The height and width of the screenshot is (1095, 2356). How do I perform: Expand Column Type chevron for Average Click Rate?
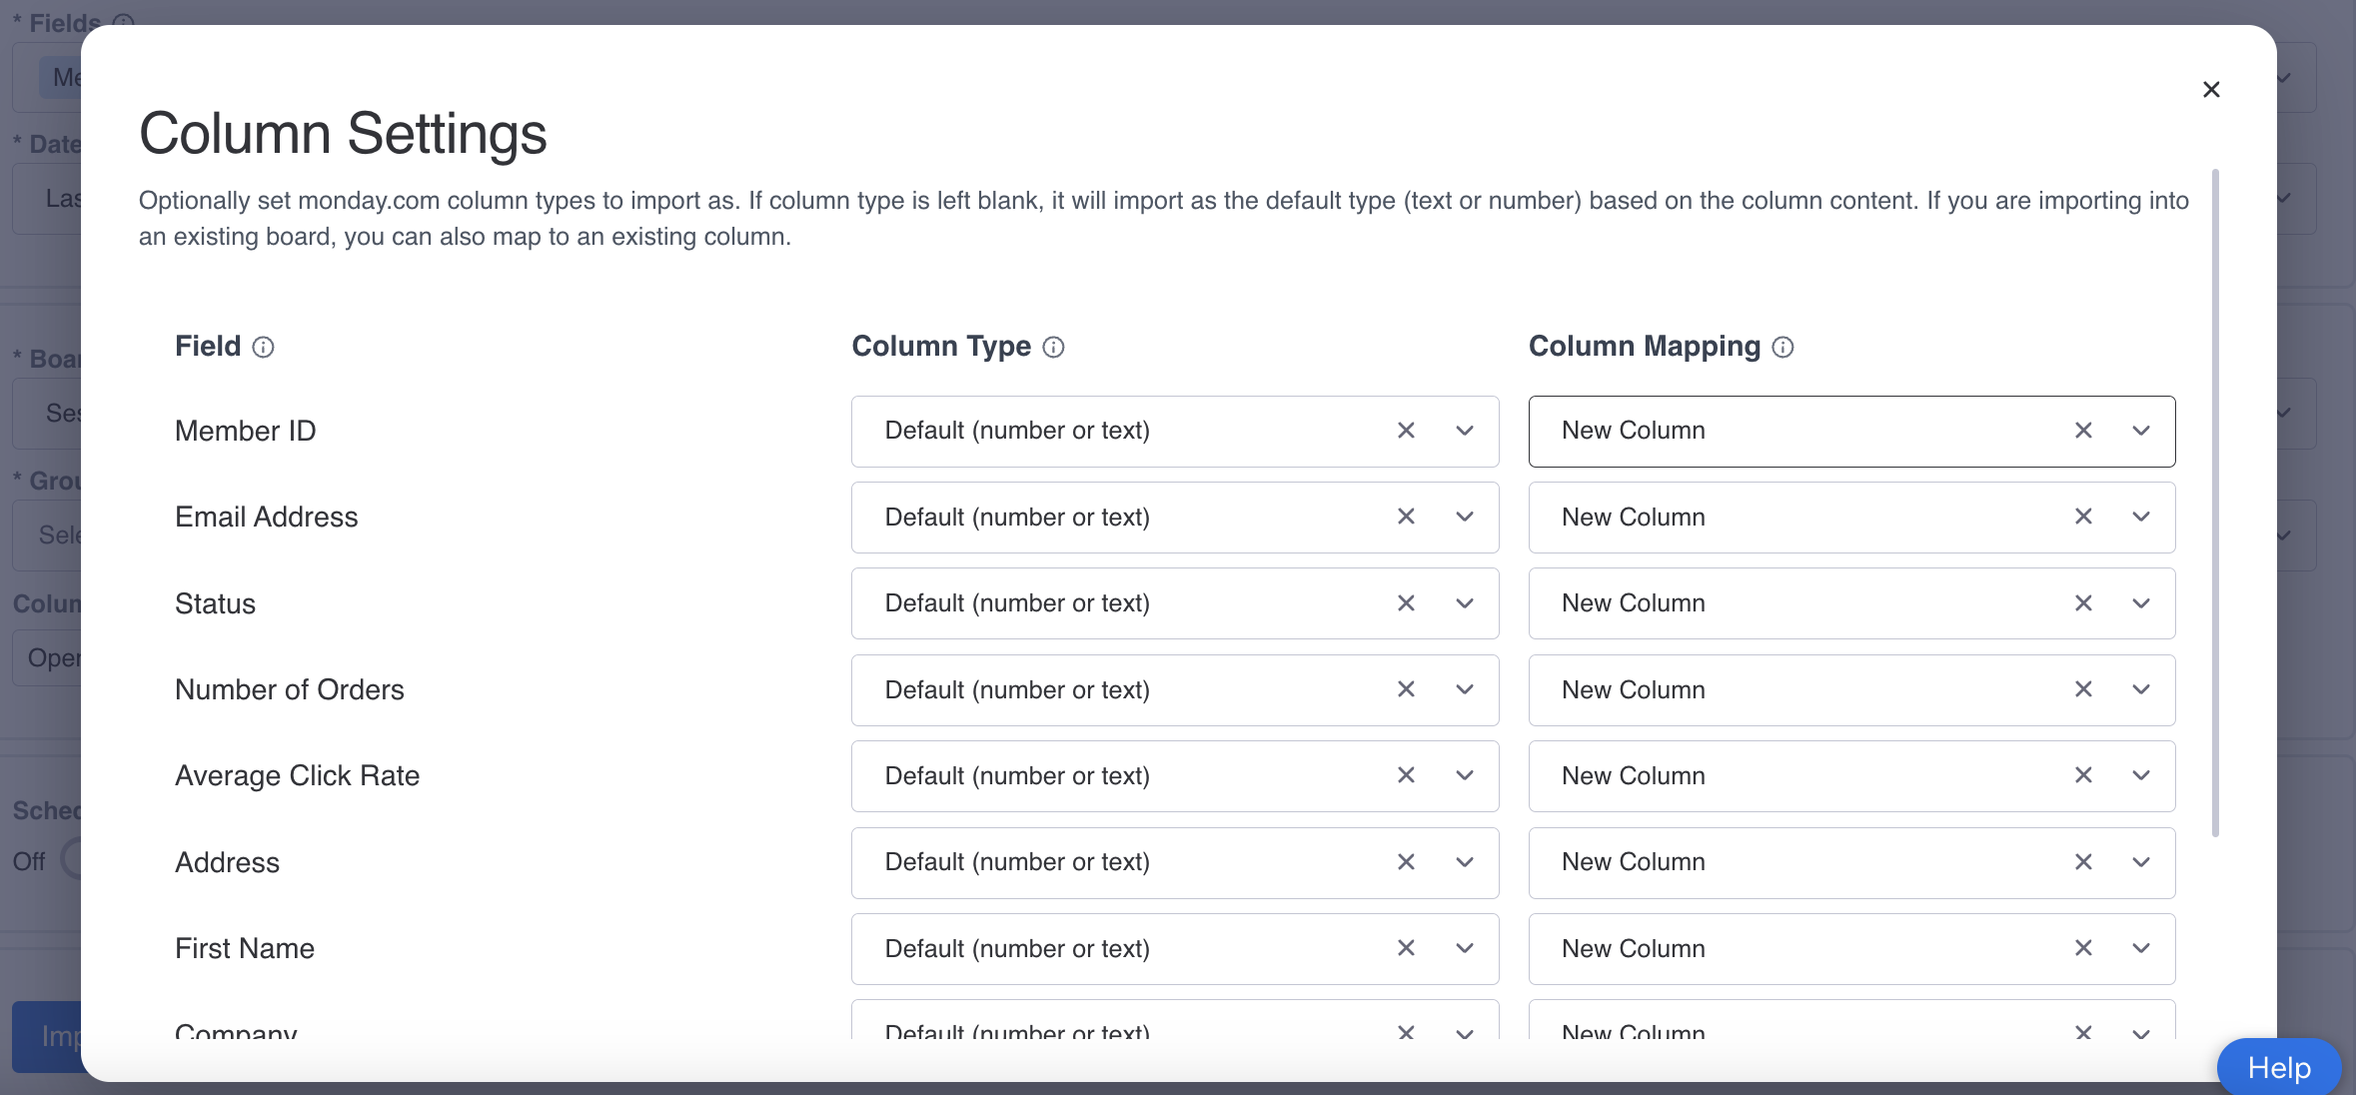click(x=1465, y=775)
